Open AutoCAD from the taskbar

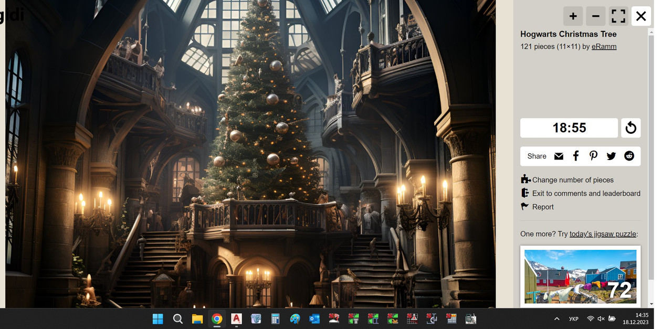(x=236, y=319)
